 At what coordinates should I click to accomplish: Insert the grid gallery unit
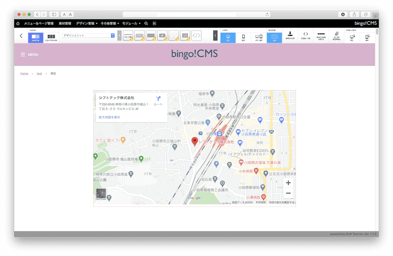(x=185, y=36)
